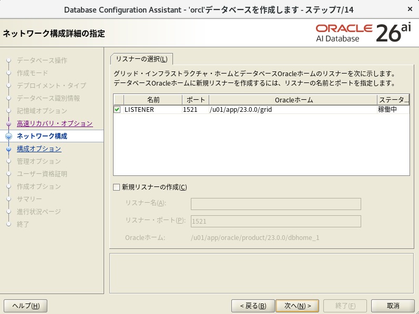Click the disabled 終了(F) button
Screen dimensions: 419x314
point(345,306)
